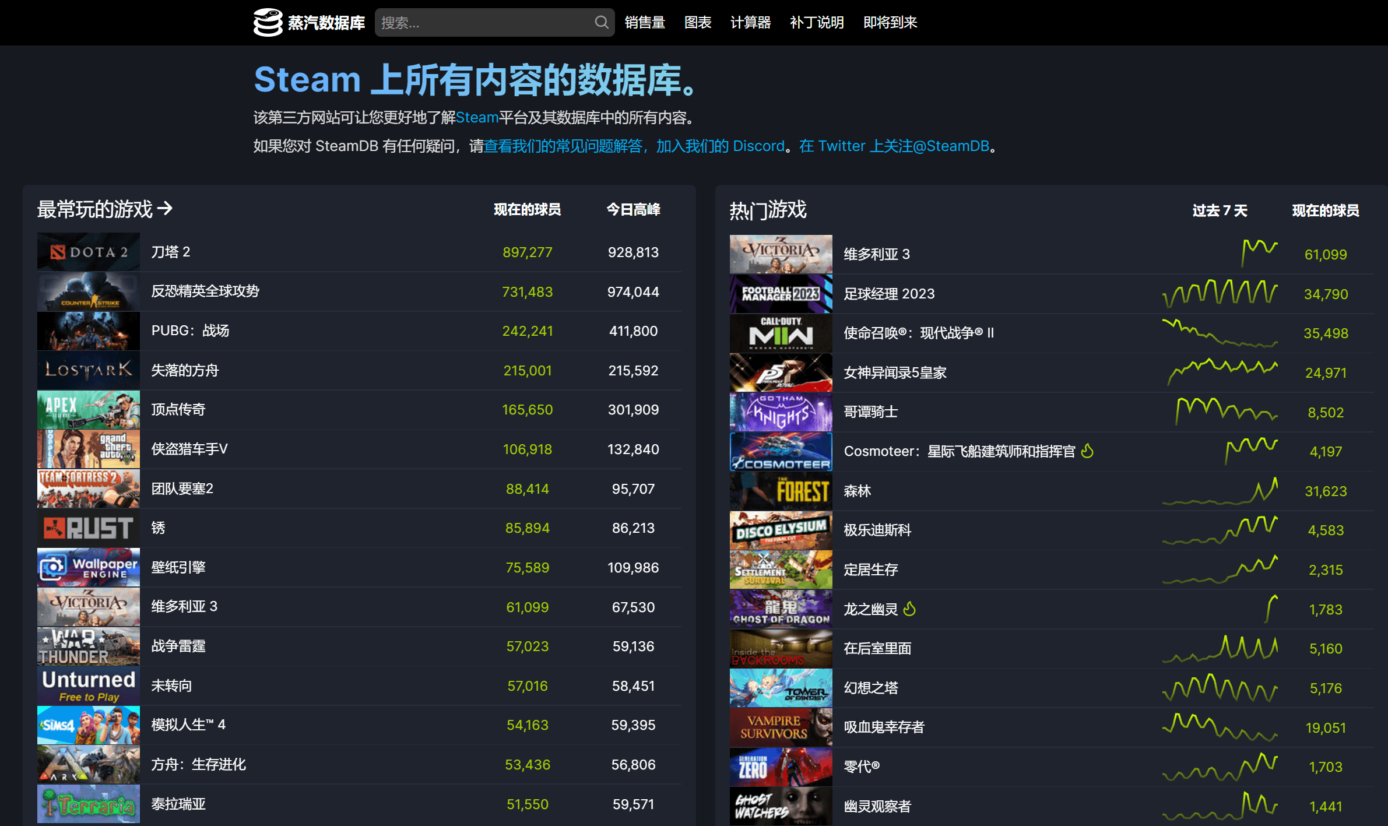
Task: Open the Ghost Watchers thumbnail
Action: [781, 806]
